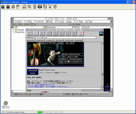Toggle the CD-ROM disc icon in Bochs toolbar
This screenshot has width=136, height=114.
(x=13, y=7)
